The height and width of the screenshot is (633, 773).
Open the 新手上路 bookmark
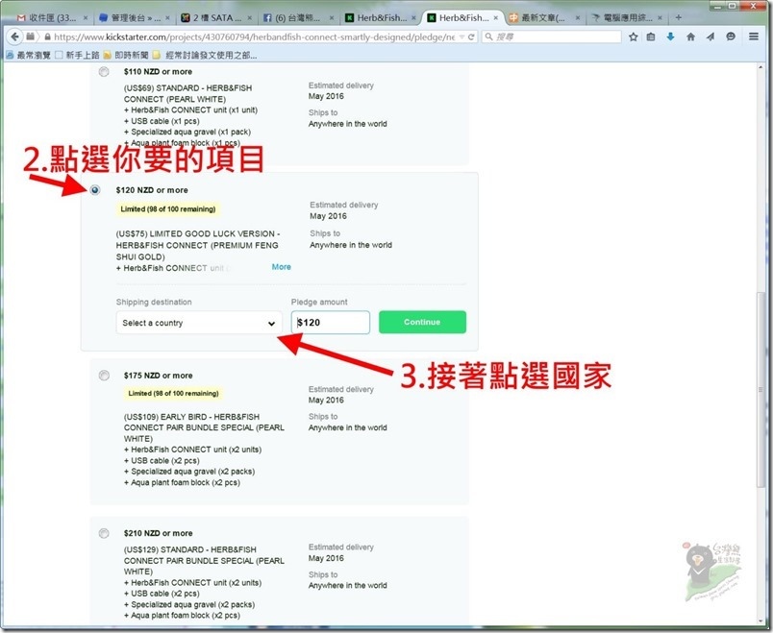(77, 55)
